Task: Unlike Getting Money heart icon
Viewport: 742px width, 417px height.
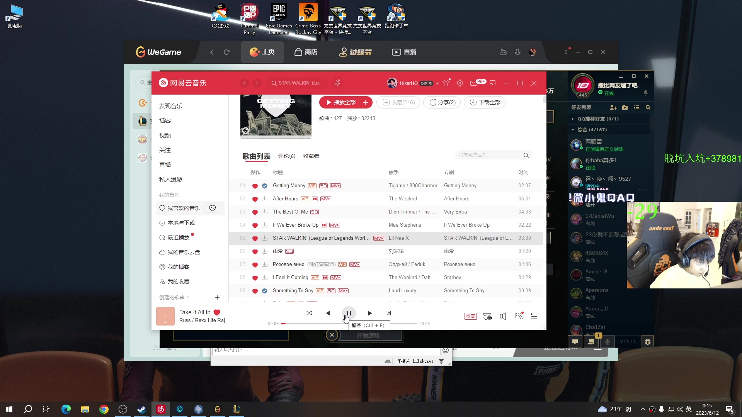Action: point(255,186)
